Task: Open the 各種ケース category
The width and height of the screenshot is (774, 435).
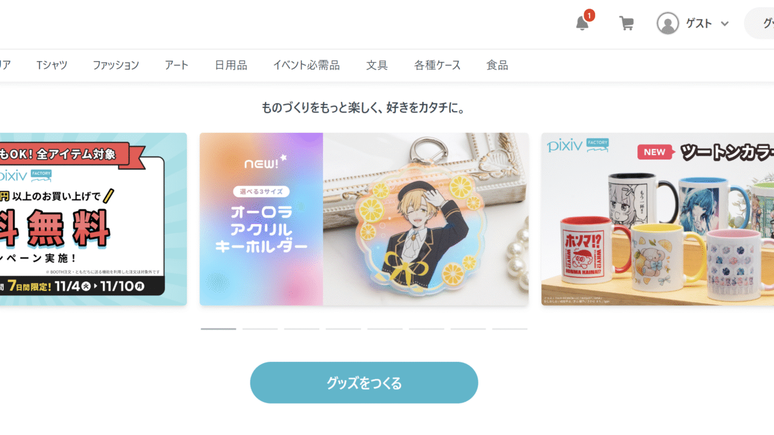Action: (437, 65)
